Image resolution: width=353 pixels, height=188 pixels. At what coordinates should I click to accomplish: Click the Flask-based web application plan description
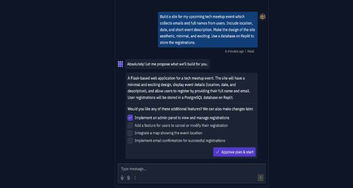point(191,87)
